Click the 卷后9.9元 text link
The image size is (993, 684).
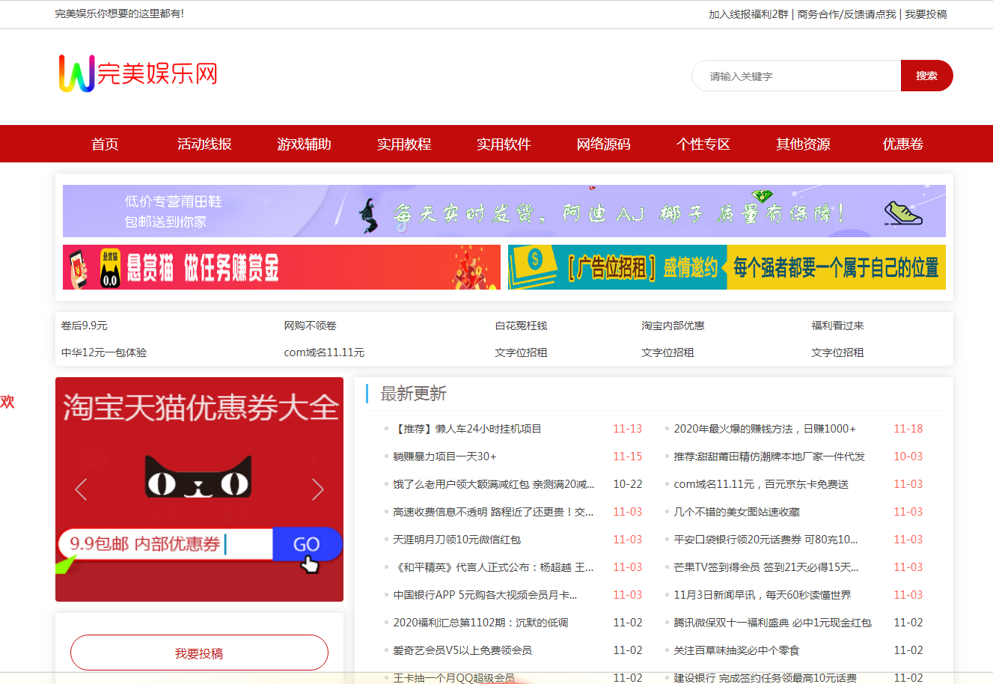[x=84, y=326]
